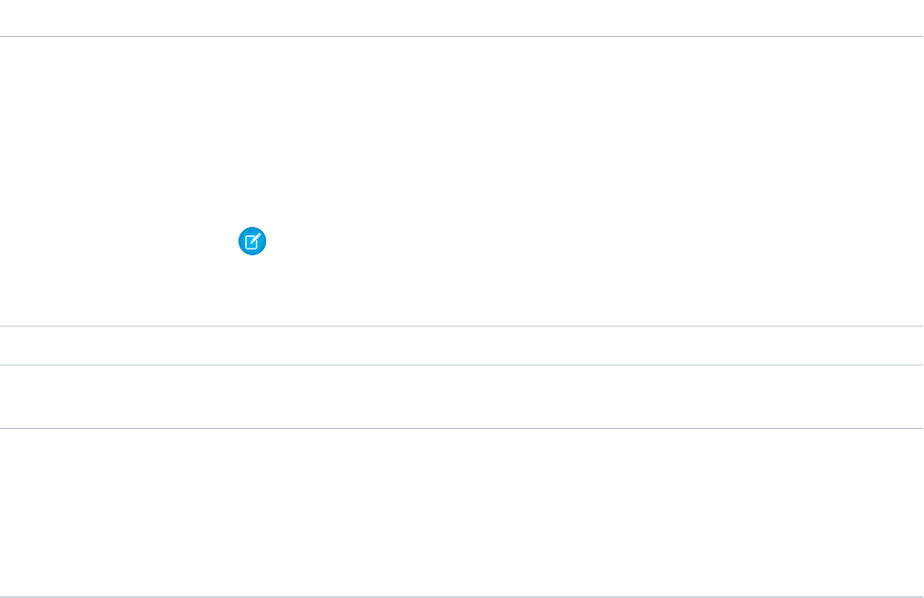Screen dimensions: 924x598
Task: Select the round blue pencil icon
Action: pos(252,242)
